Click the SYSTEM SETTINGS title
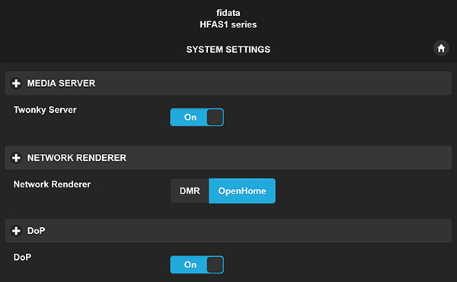This screenshot has width=457, height=282. tap(228, 50)
